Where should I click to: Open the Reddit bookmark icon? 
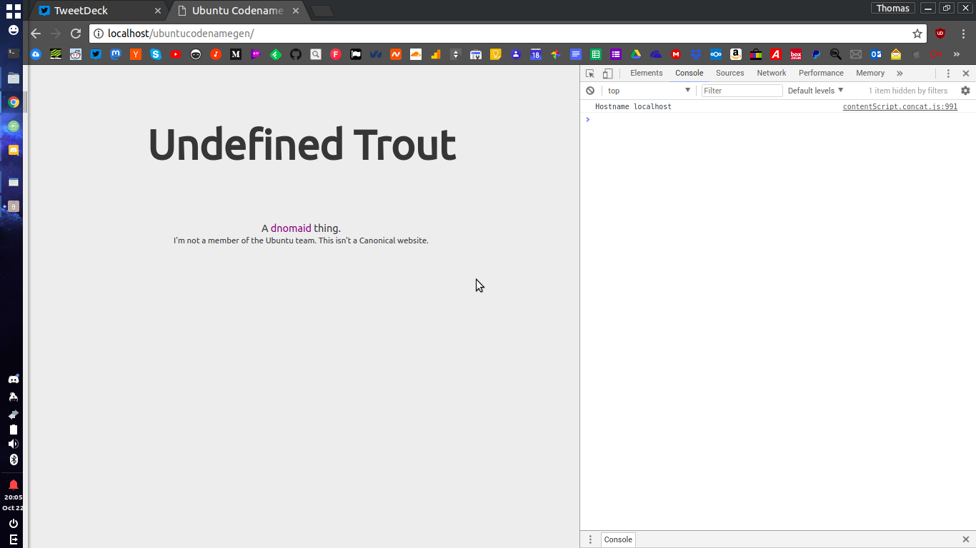point(76,54)
